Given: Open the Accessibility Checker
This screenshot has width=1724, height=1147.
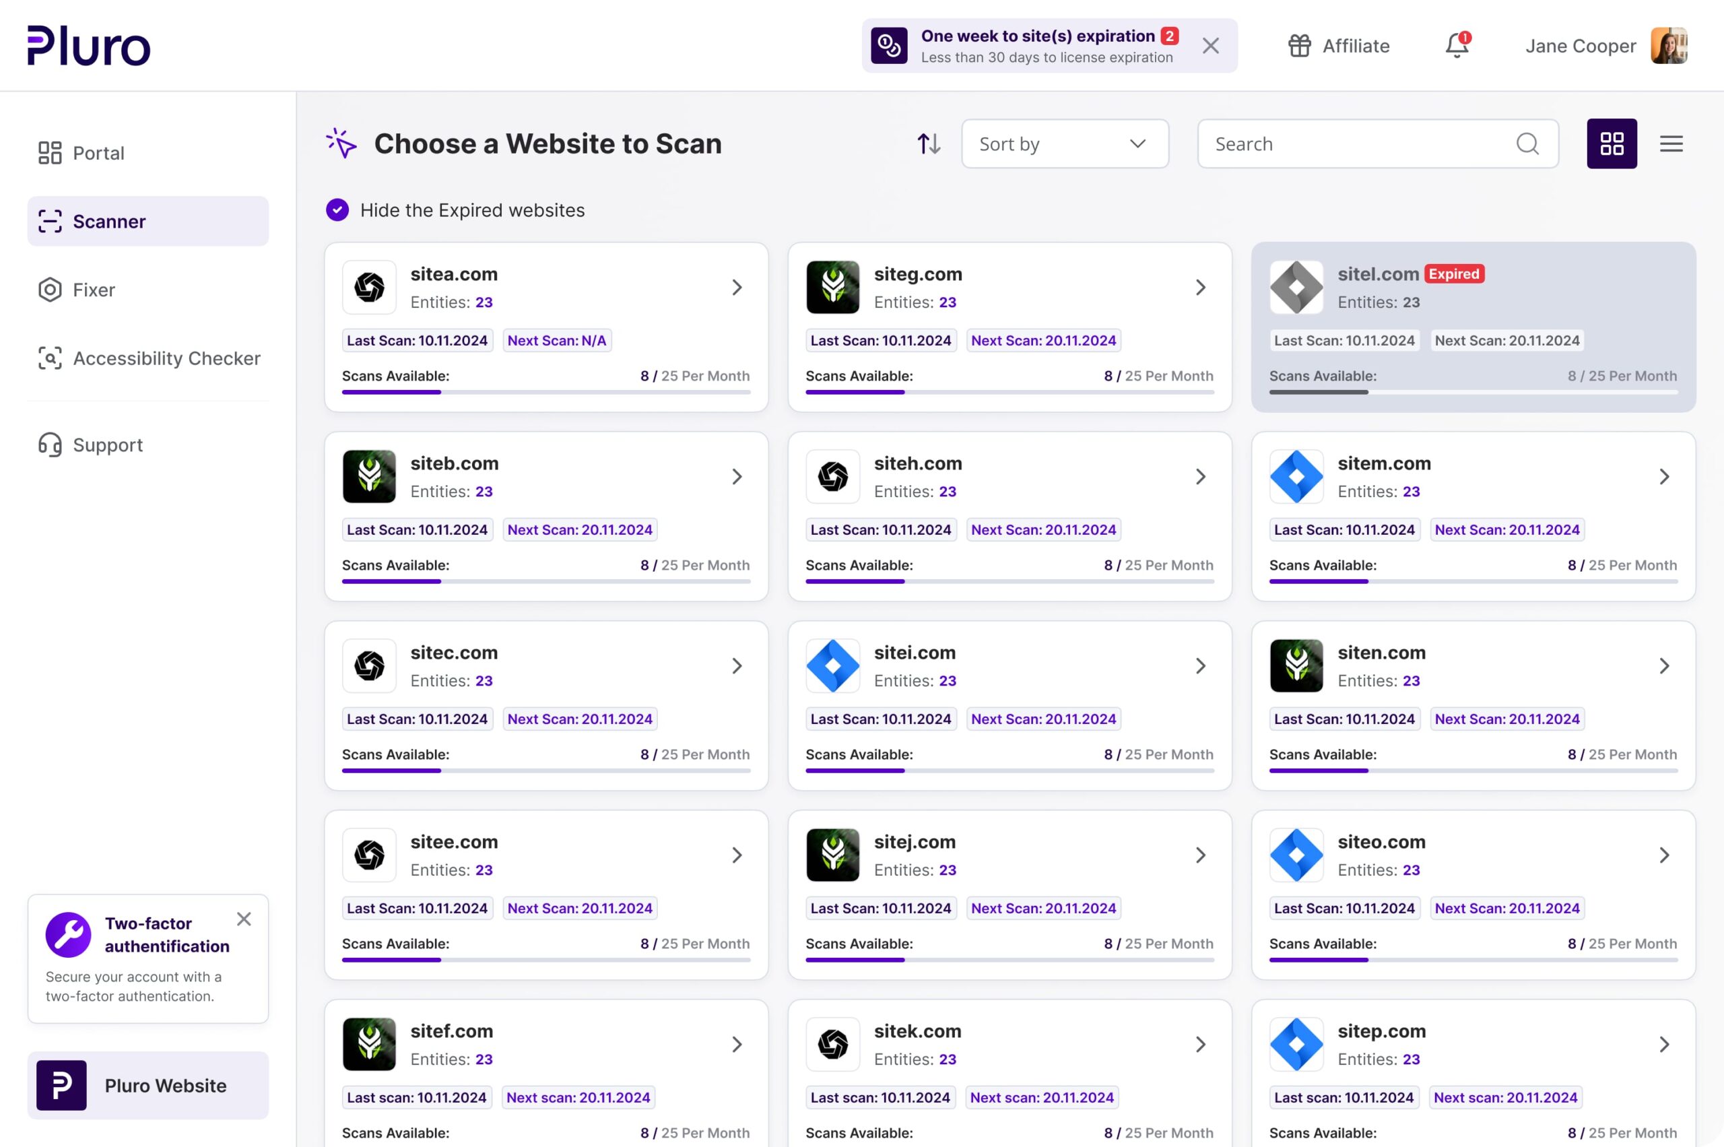Looking at the screenshot, I should point(166,358).
